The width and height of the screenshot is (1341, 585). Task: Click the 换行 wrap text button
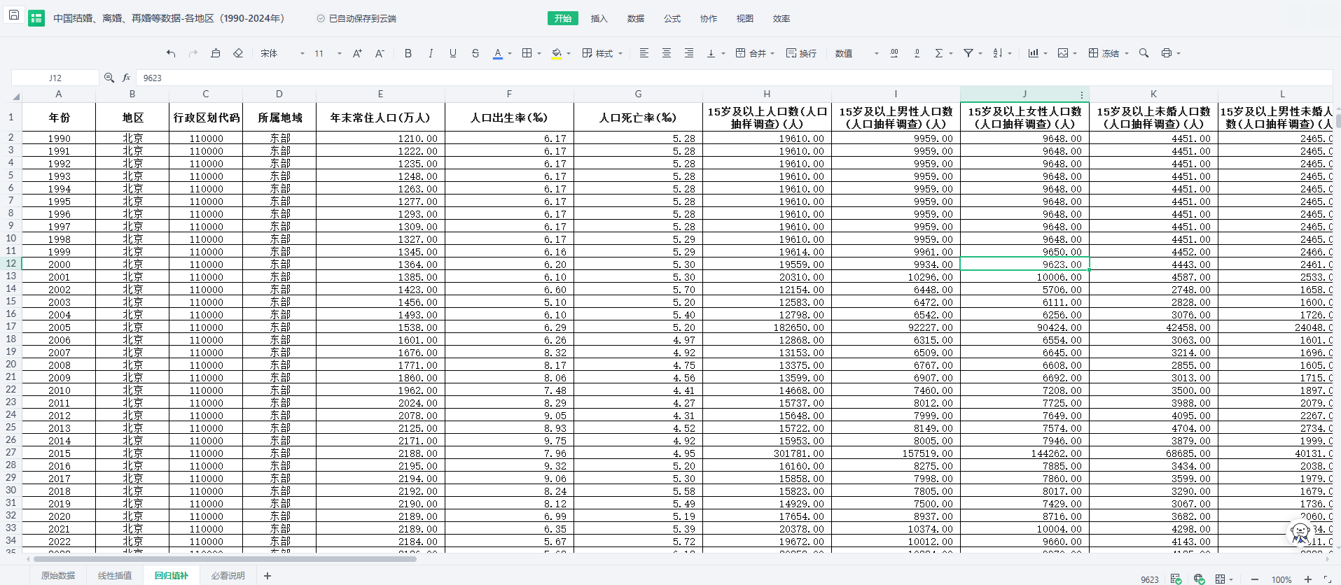coord(801,53)
